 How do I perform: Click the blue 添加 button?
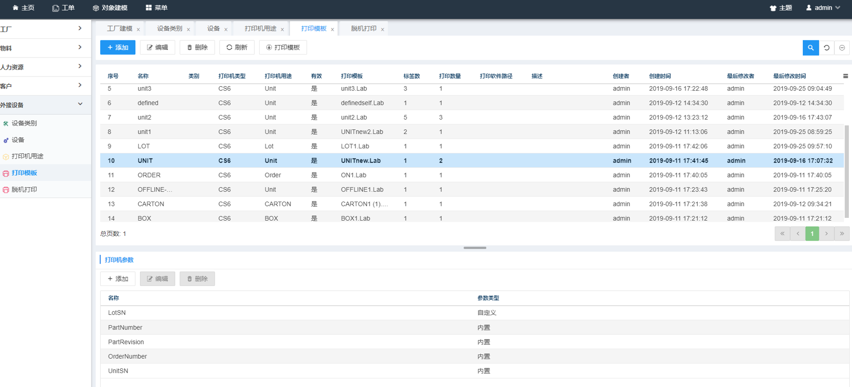(118, 47)
